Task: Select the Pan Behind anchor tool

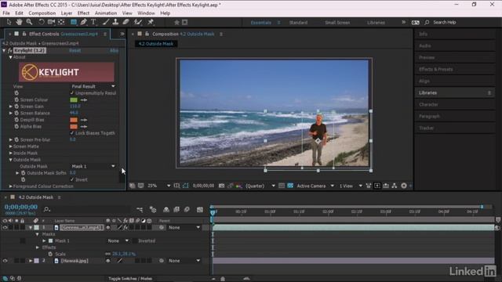Action: [61, 22]
